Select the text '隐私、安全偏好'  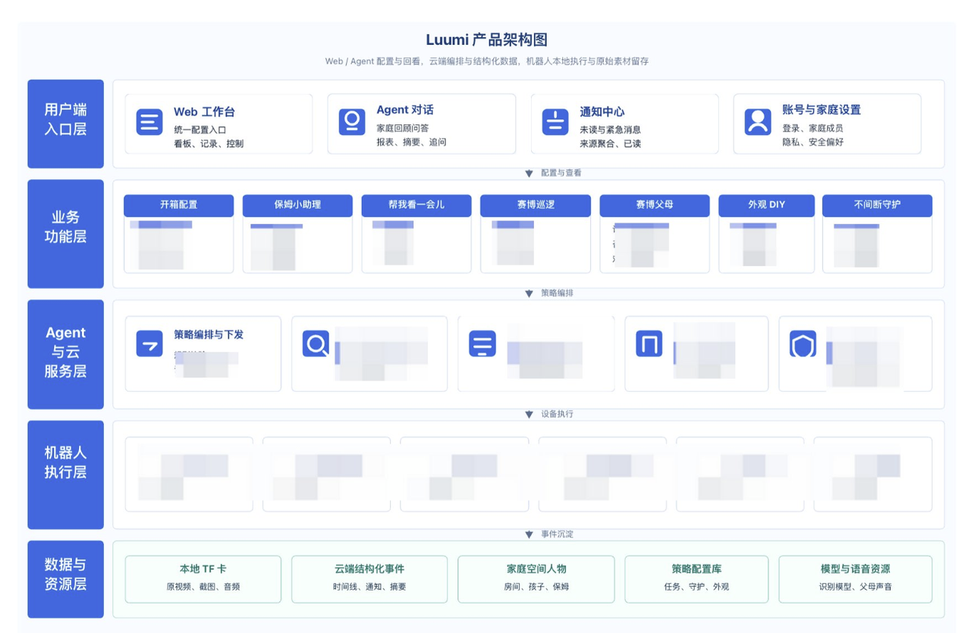click(x=813, y=142)
